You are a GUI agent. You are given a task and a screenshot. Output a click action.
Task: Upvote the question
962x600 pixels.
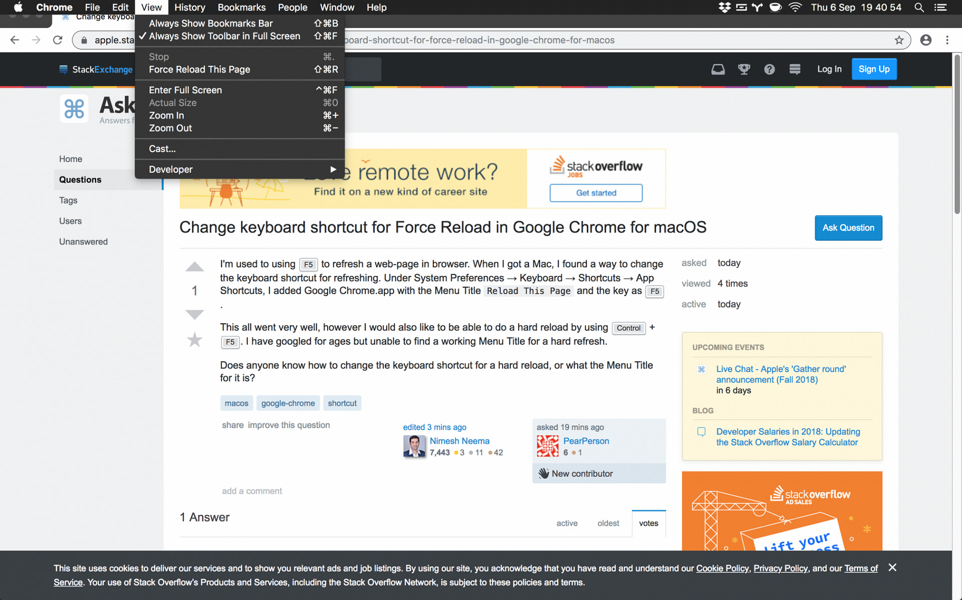pyautogui.click(x=194, y=267)
